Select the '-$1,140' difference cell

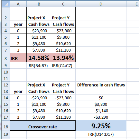101,111
